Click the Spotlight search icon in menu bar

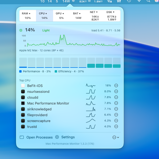tap(148, 1)
